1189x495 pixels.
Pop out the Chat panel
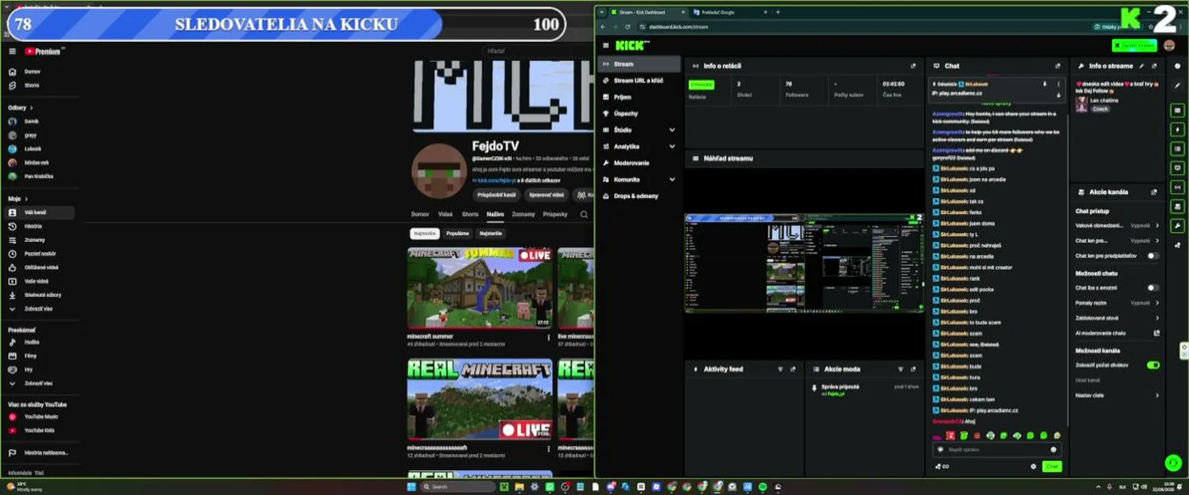point(1058,66)
